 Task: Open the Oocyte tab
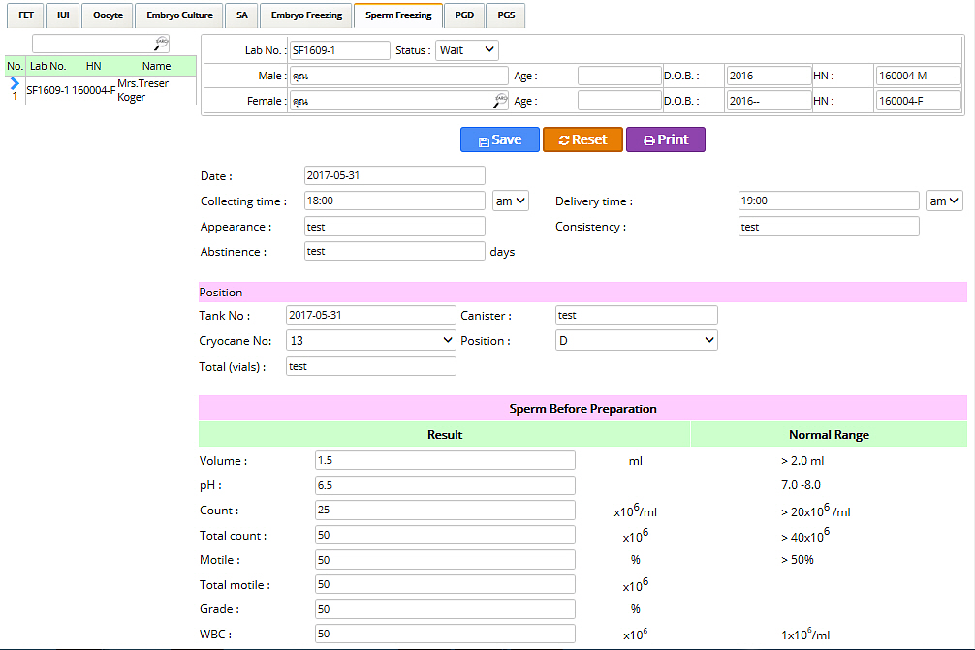tap(108, 15)
